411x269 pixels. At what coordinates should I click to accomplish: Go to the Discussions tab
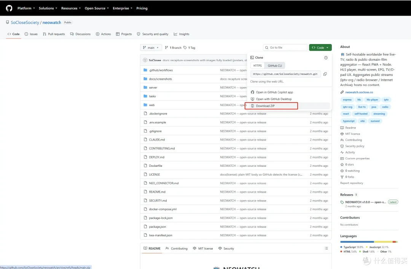(80, 34)
